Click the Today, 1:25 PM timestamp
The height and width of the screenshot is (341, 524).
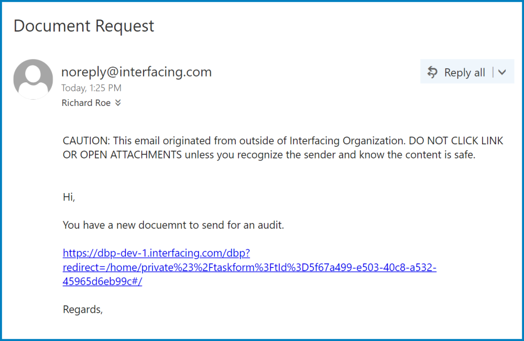tap(91, 88)
